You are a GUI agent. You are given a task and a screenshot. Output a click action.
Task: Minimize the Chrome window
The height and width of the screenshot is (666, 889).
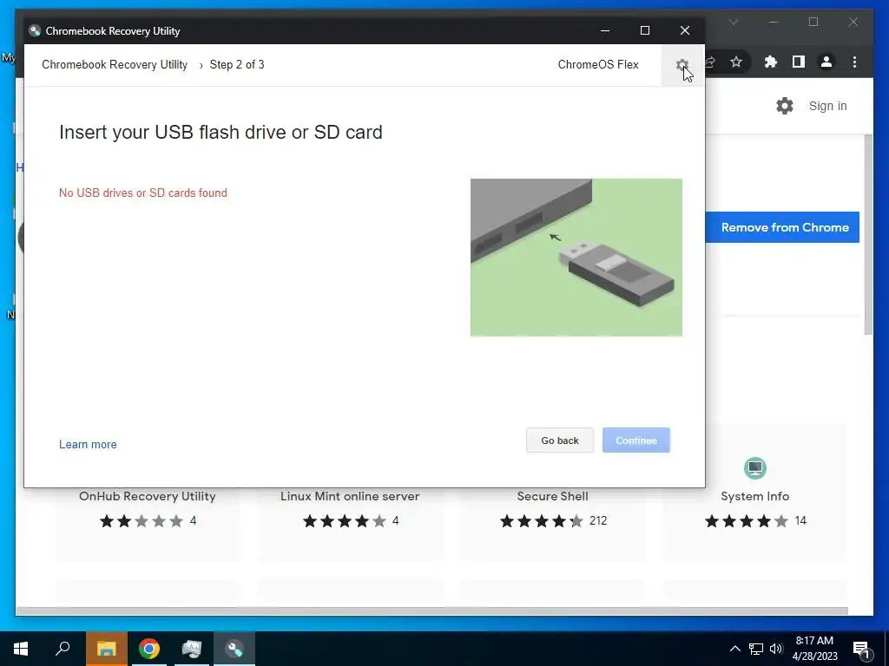[774, 22]
